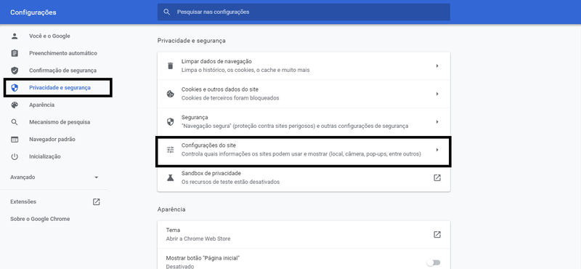Open Sandbox de privacidade external link icon
This screenshot has width=581, height=269.
tap(437, 177)
